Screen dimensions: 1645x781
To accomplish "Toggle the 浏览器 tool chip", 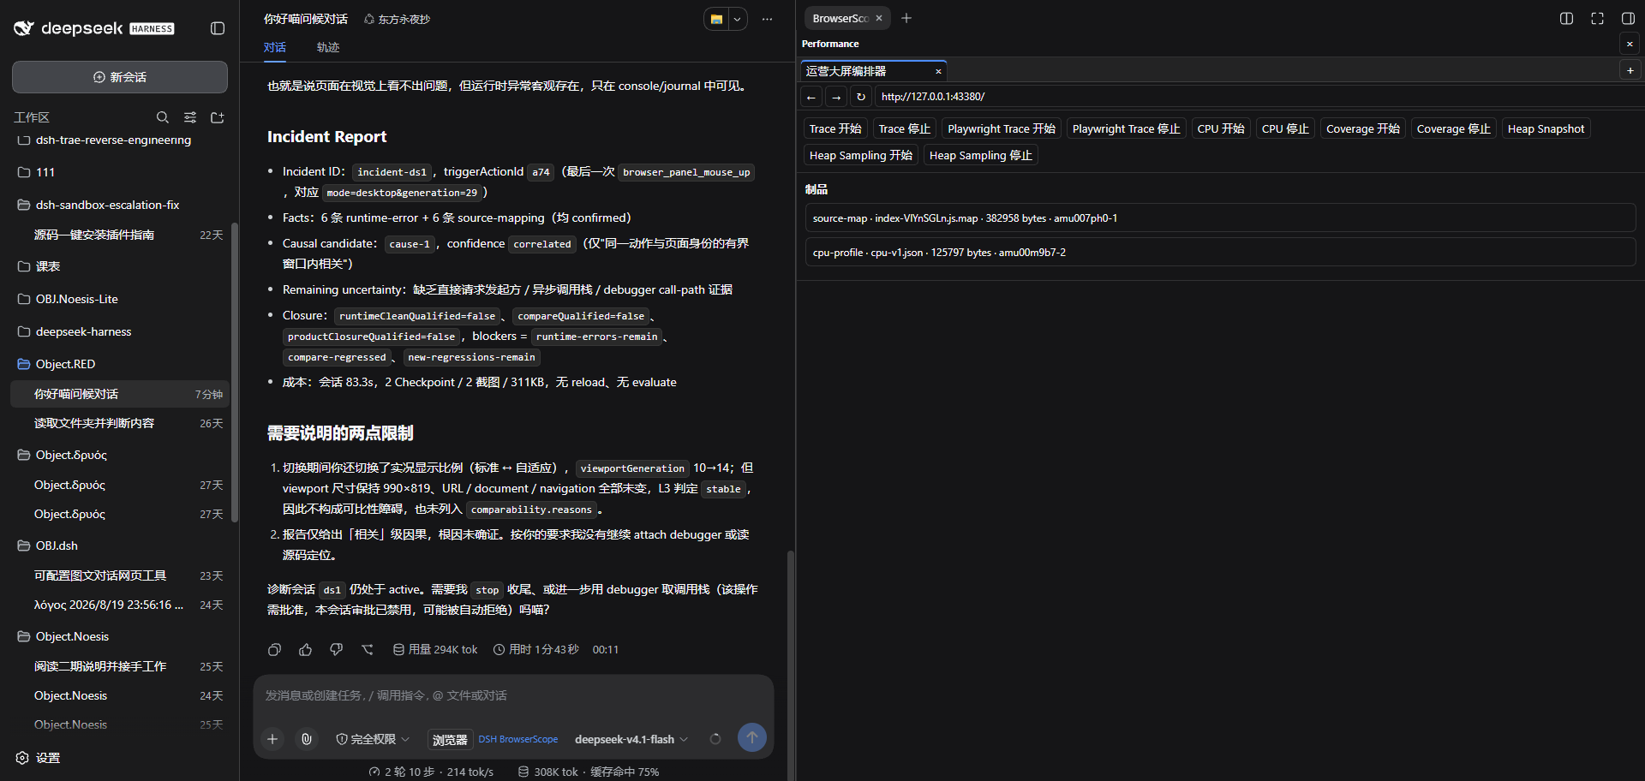I will (450, 739).
